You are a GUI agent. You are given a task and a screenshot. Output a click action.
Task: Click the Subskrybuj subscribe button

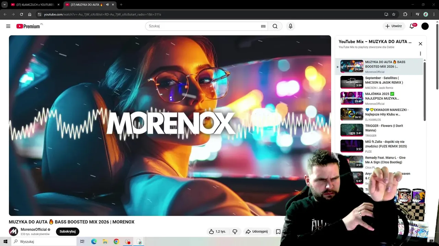(68, 232)
